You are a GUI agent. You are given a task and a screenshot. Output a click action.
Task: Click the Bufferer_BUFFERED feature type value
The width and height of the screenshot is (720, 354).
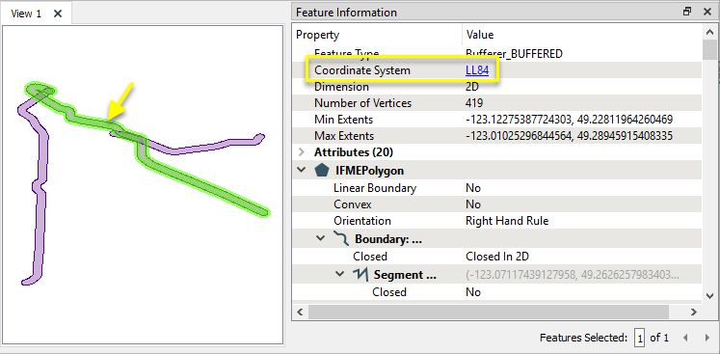click(514, 54)
